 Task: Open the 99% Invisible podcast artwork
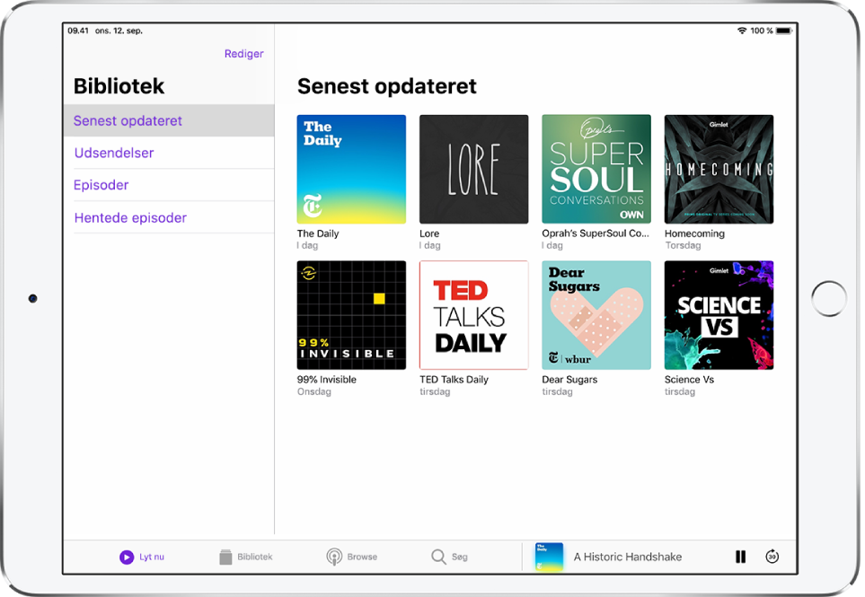351,315
